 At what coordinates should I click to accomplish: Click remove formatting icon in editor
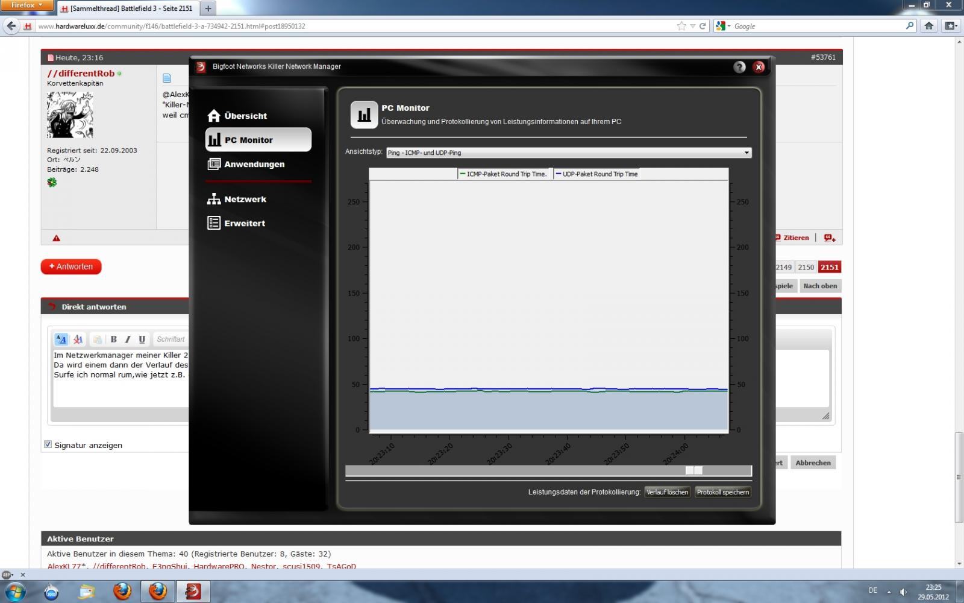[78, 339]
